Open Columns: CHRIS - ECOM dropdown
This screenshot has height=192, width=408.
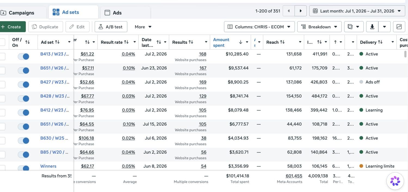(x=259, y=27)
